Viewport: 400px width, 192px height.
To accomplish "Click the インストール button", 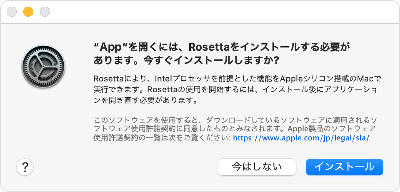I will pos(344,167).
